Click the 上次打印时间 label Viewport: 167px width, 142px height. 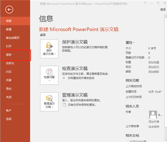[134, 97]
